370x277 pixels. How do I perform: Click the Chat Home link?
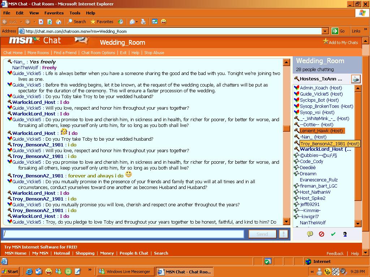tap(13, 53)
